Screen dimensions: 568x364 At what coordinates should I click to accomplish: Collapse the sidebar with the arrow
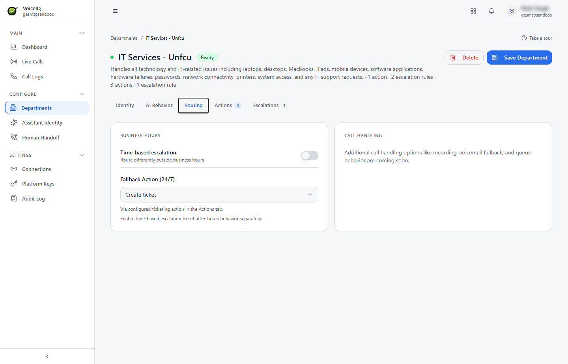click(47, 357)
